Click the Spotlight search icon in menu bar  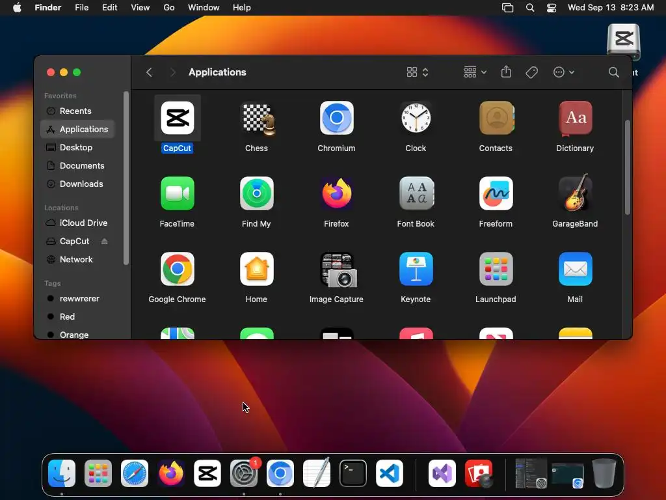pyautogui.click(x=529, y=8)
